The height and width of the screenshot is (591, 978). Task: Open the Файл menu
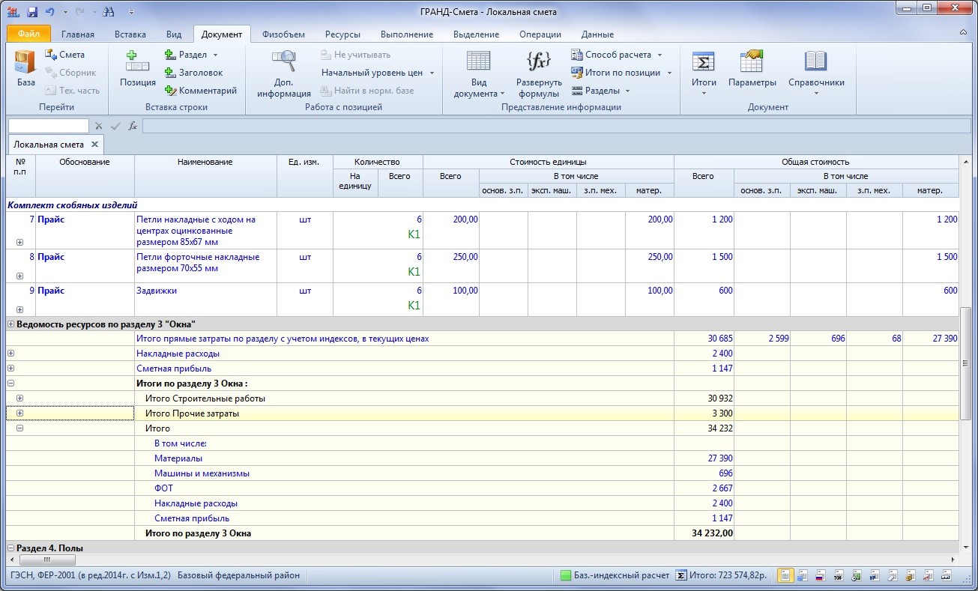28,34
